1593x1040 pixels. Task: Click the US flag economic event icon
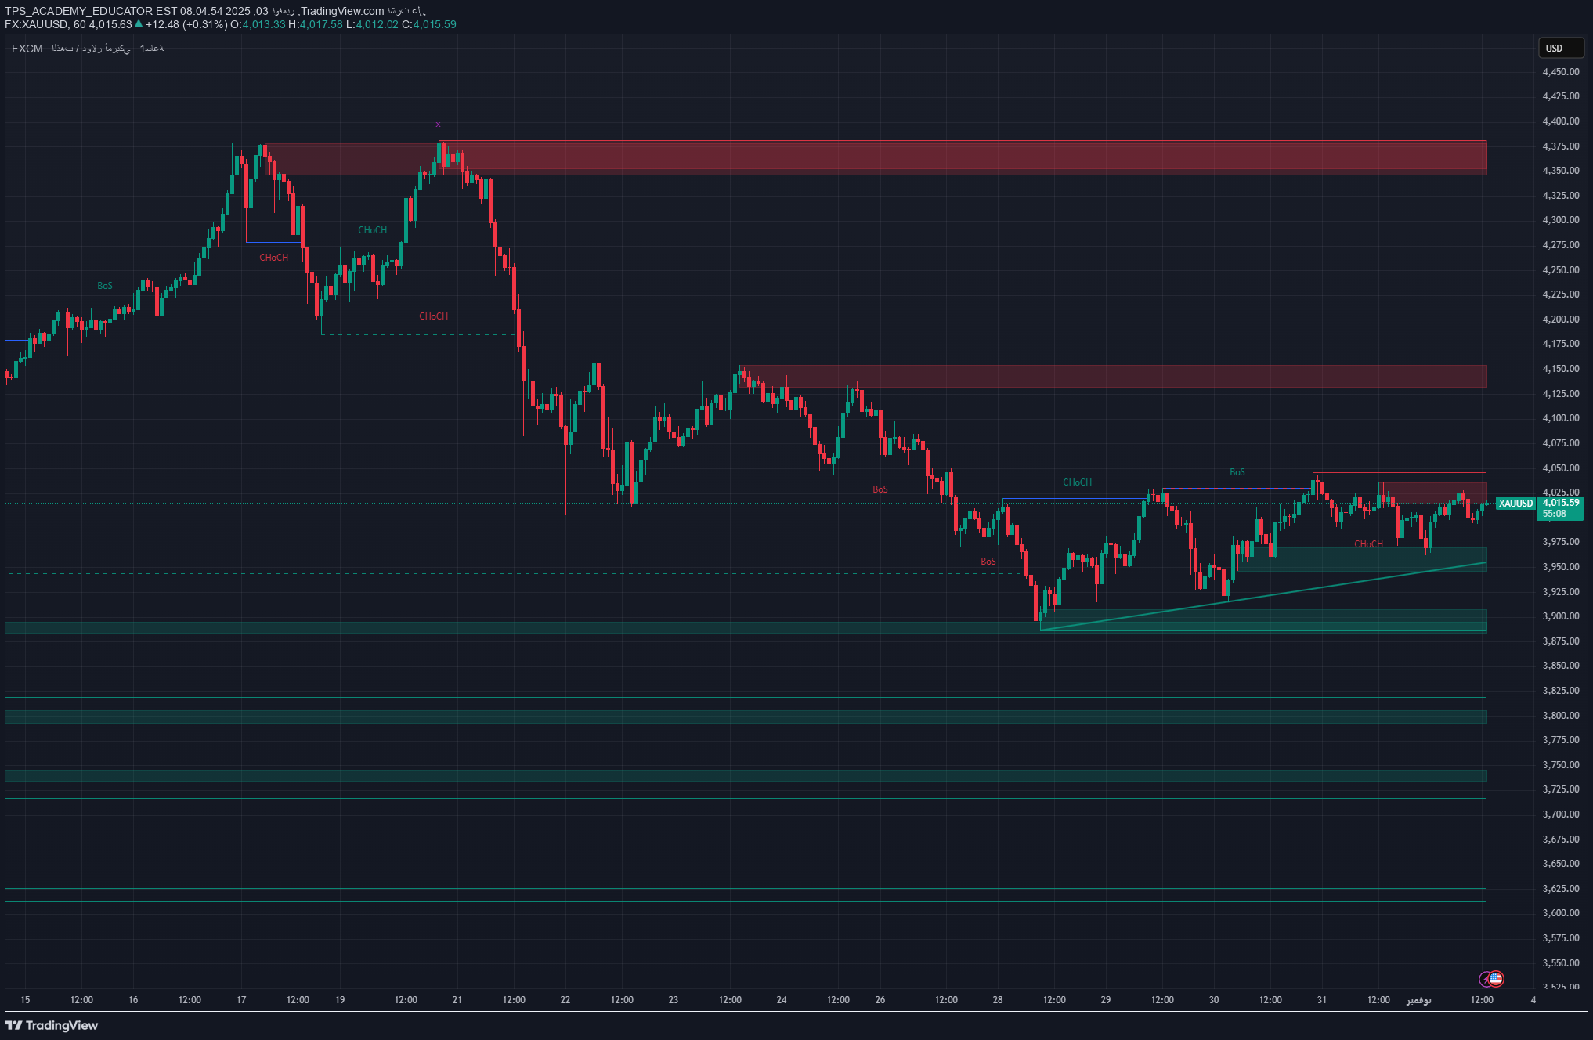(x=1496, y=978)
